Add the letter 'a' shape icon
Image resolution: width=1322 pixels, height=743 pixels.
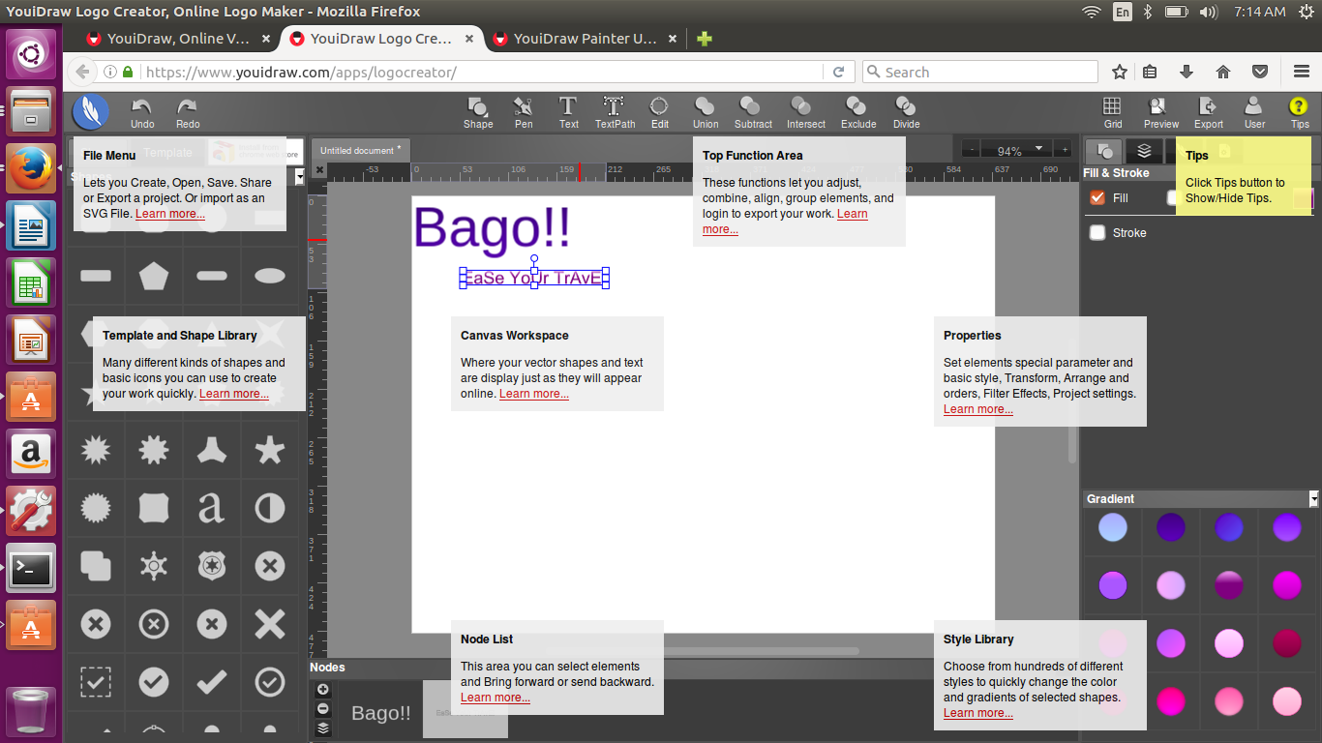coord(211,507)
